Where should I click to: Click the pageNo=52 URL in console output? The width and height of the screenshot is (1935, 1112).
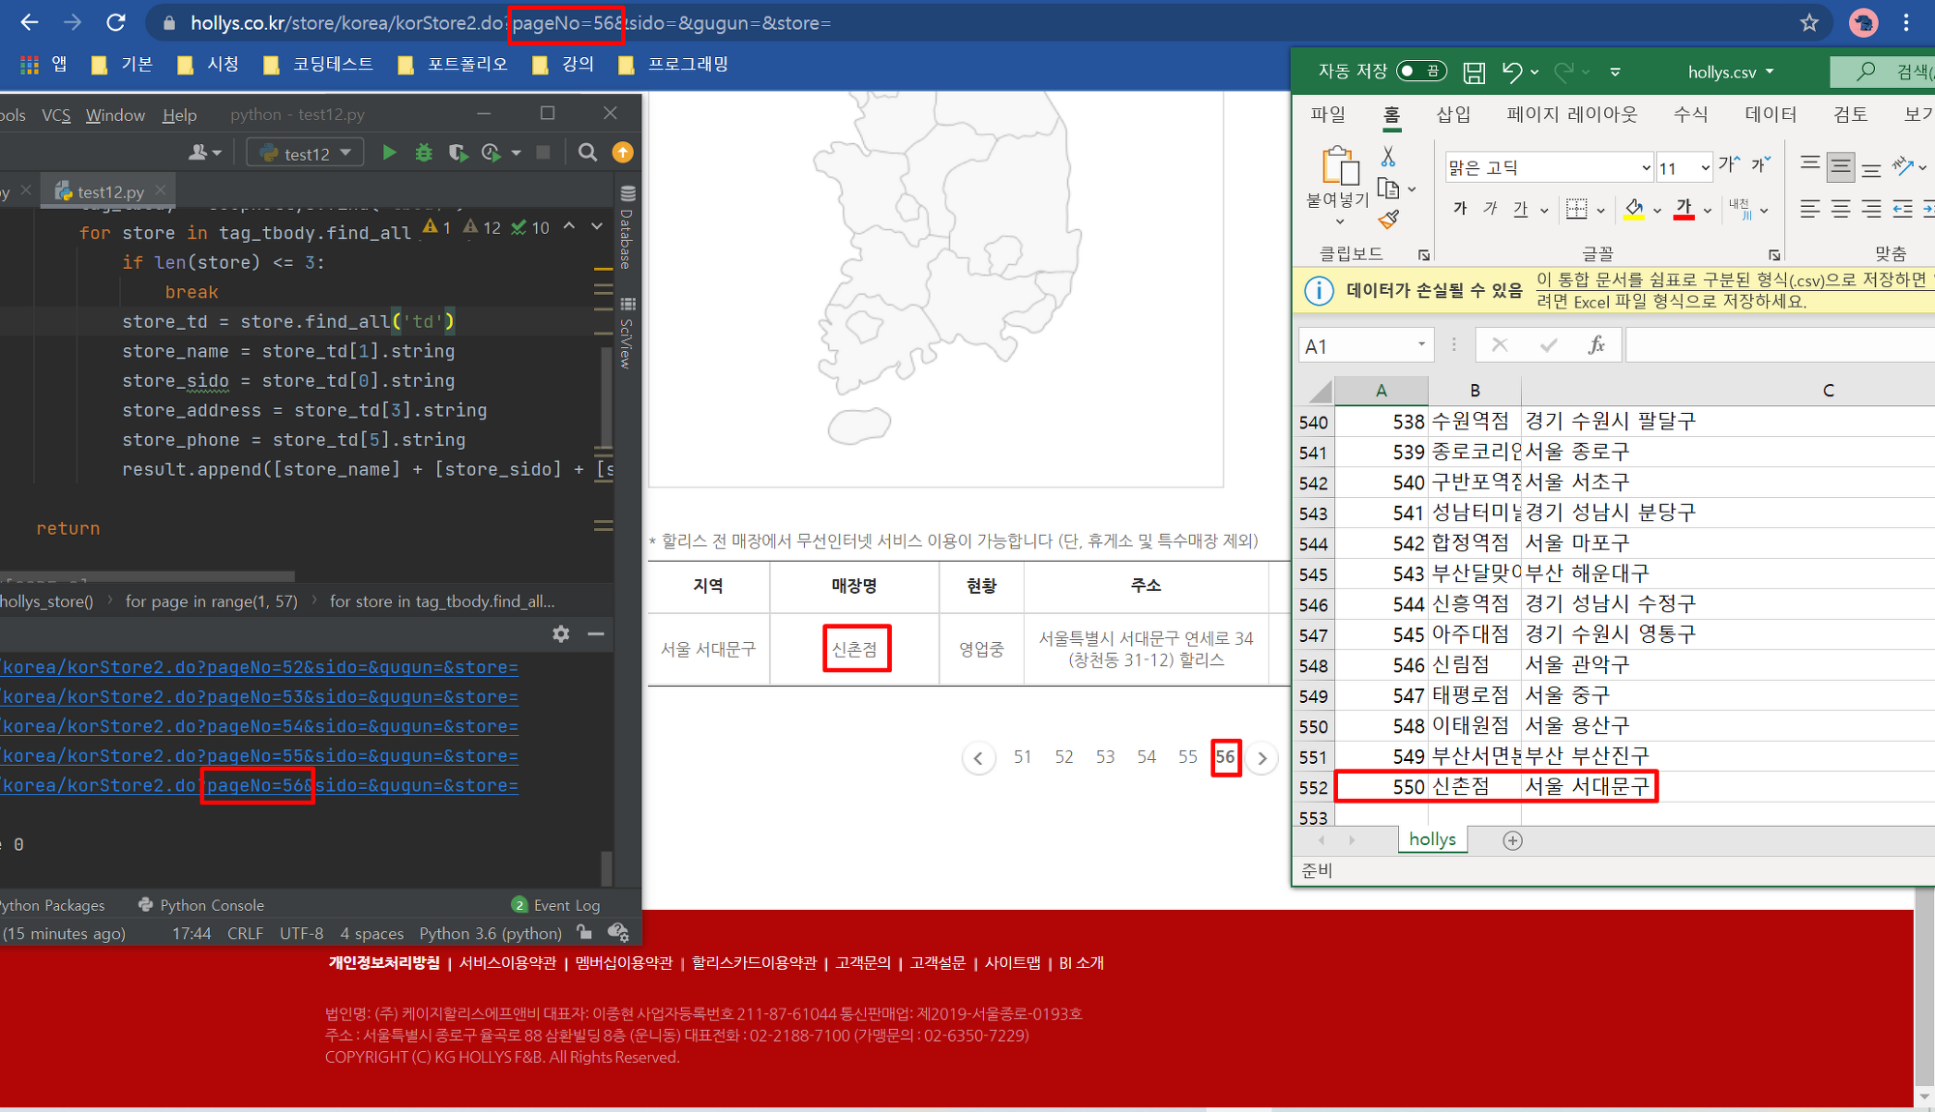point(259,667)
